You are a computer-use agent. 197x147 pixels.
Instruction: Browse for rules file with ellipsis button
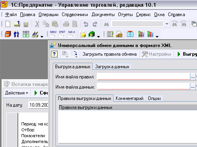[193, 77]
